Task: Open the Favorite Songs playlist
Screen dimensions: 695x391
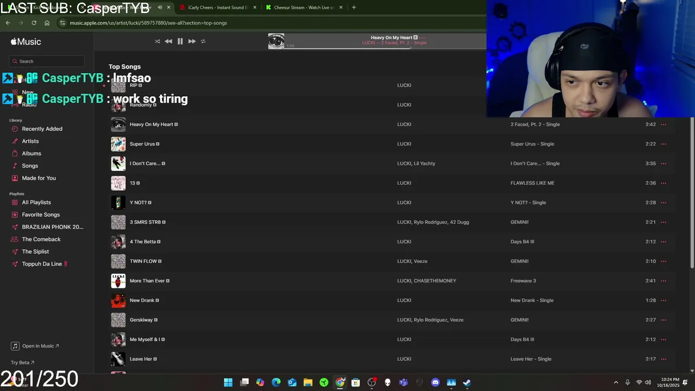Action: pyautogui.click(x=41, y=215)
